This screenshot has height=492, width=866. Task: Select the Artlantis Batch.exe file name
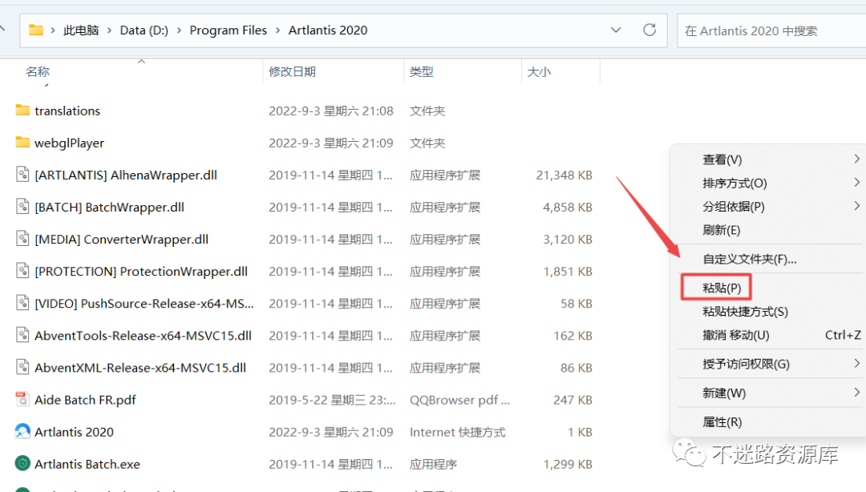[x=87, y=464]
